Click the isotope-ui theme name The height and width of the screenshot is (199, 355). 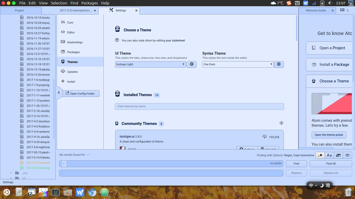click(127, 137)
